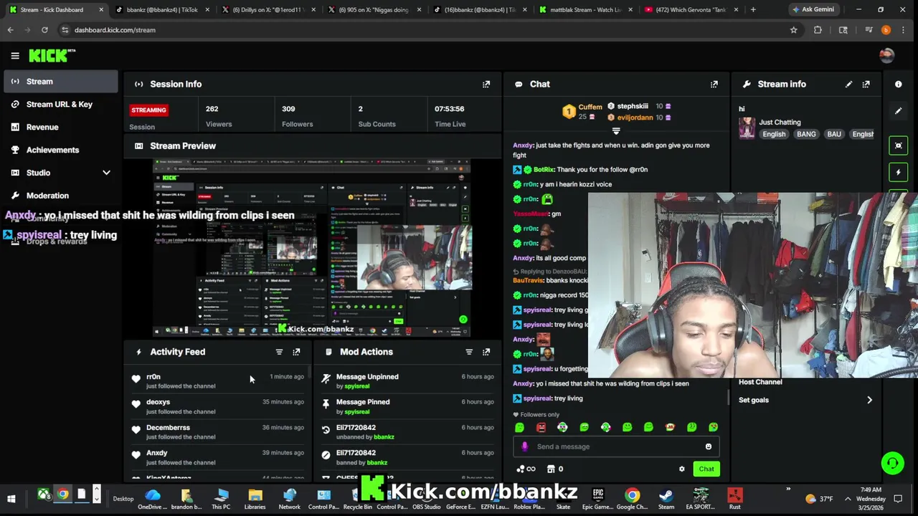Screen dimensions: 918x516
Task: Click the capture frame icon in right sidebar
Action: pos(898,145)
